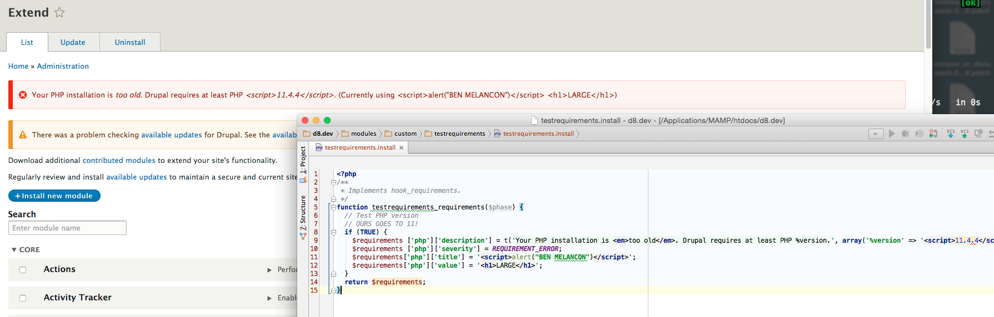Star the Extend page as favorite
The width and height of the screenshot is (994, 317).
pyautogui.click(x=59, y=12)
